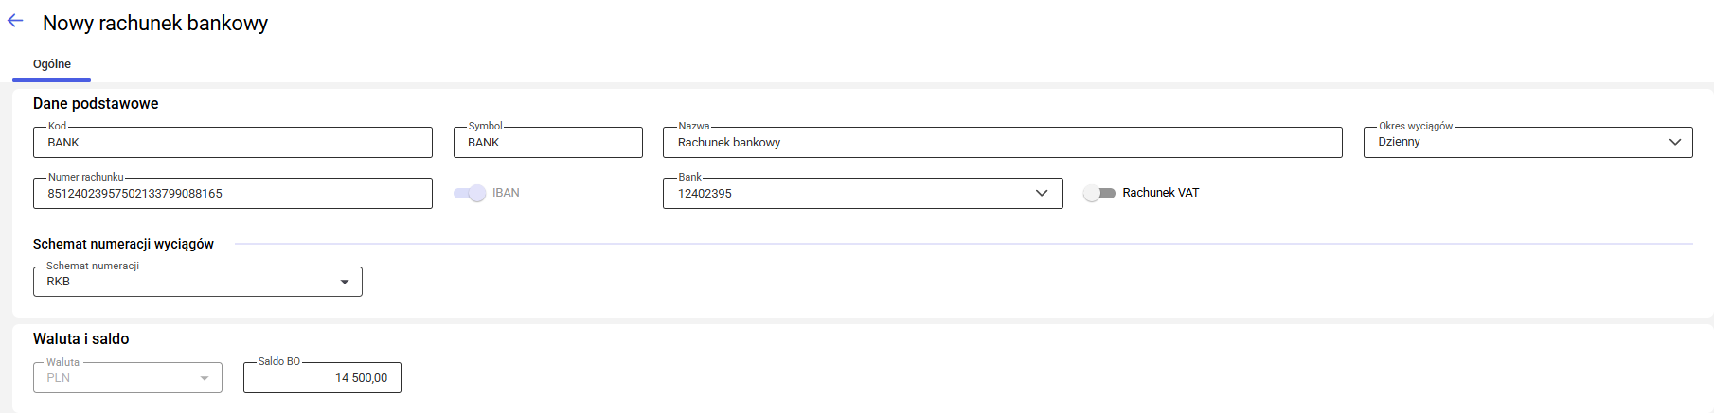Screen dimensions: 1714x413
Task: Focus the Symbol text field
Action: pyautogui.click(x=547, y=143)
